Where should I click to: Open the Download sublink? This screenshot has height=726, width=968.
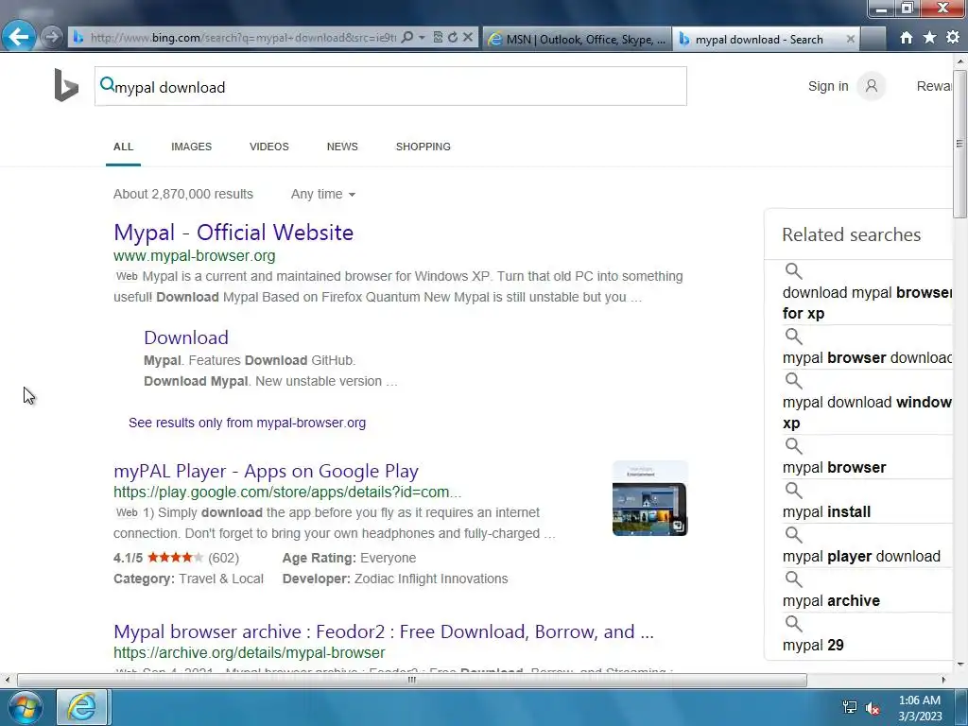pos(186,337)
